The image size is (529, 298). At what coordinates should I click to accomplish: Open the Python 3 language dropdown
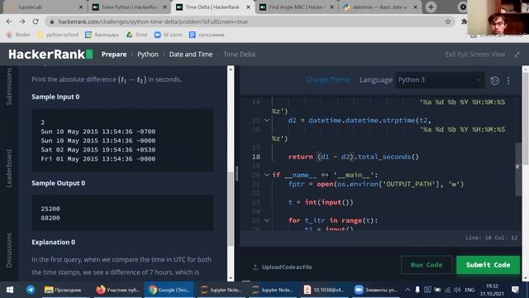pyautogui.click(x=440, y=79)
